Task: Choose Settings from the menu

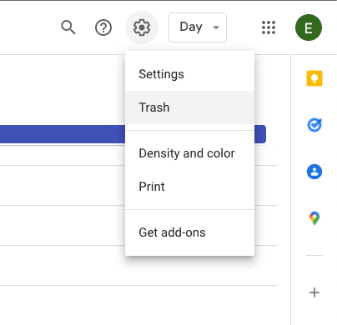Action: click(189, 74)
